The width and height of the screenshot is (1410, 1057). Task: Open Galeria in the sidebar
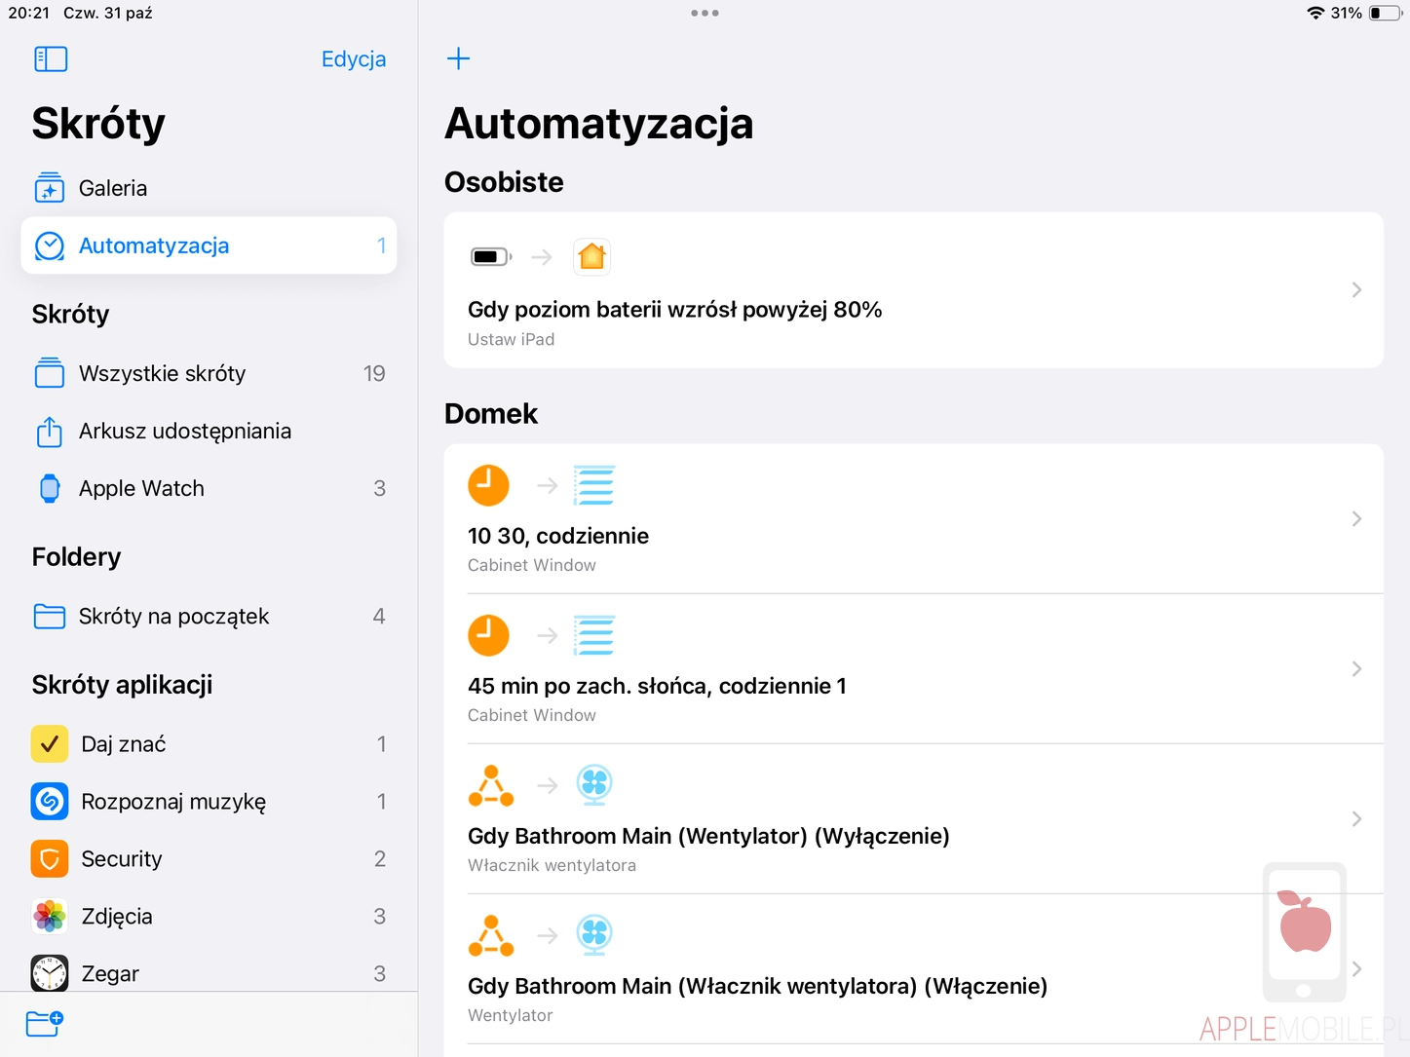(112, 188)
